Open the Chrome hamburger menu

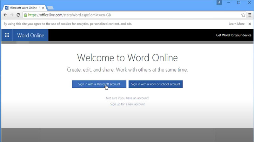[250, 15]
